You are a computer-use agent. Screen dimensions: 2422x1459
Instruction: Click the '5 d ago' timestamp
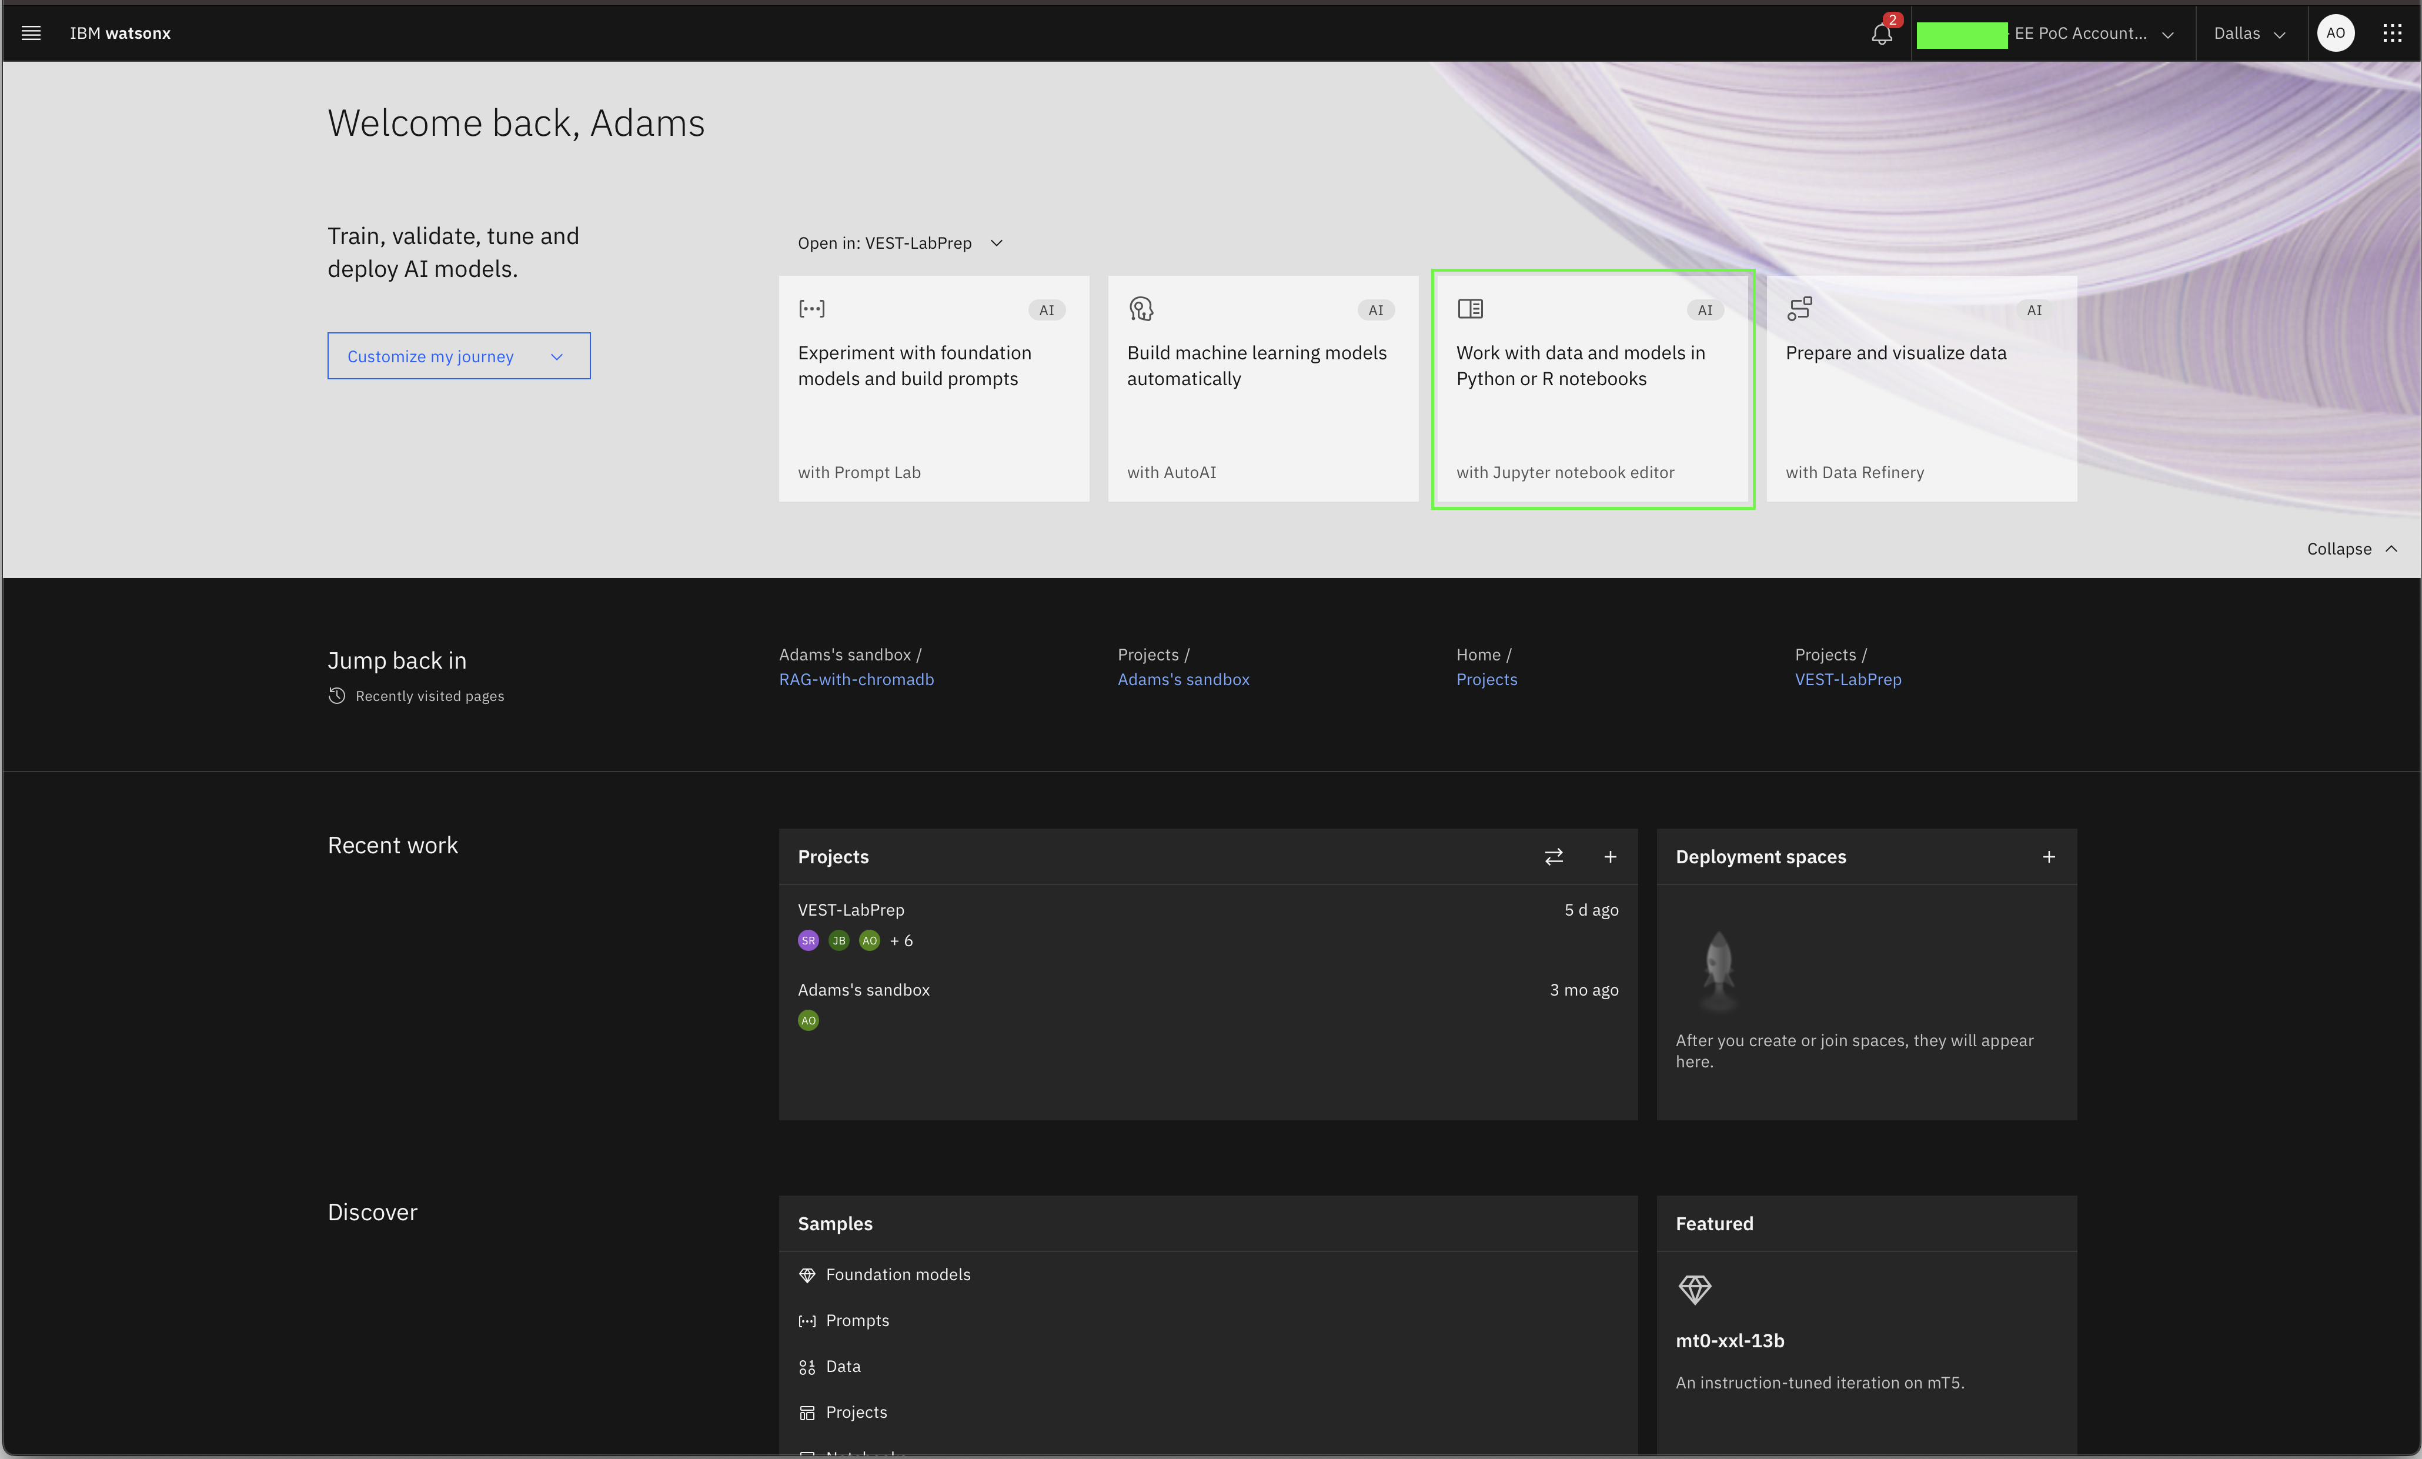(1591, 909)
